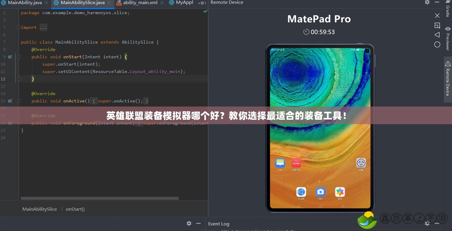The width and height of the screenshot is (452, 231).
Task: Click the rotate/multi-window square icon
Action: pos(437,26)
